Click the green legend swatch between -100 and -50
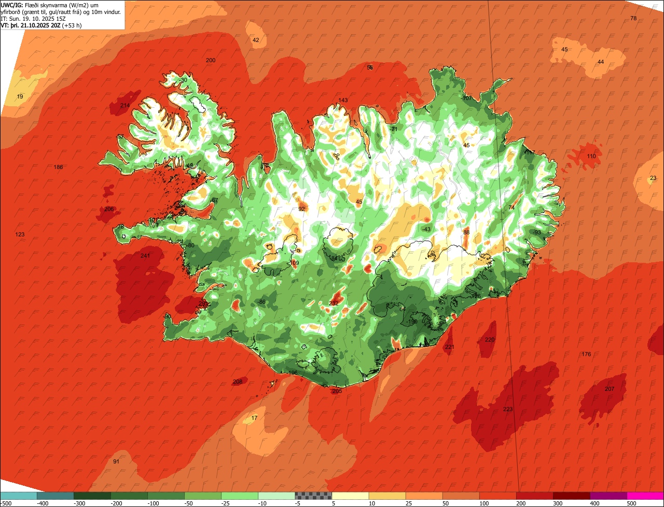The height and width of the screenshot is (507, 664). 166,496
